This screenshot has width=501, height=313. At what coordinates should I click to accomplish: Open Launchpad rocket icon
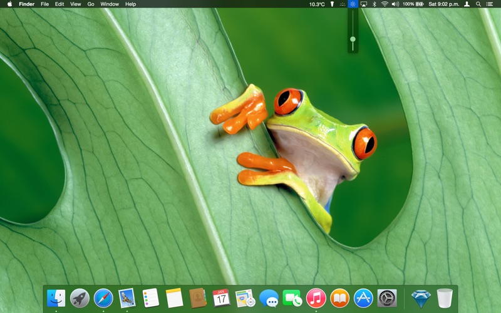pos(80,298)
